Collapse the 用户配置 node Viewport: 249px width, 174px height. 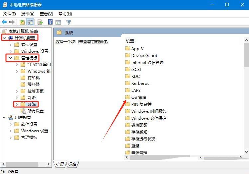point(4,117)
